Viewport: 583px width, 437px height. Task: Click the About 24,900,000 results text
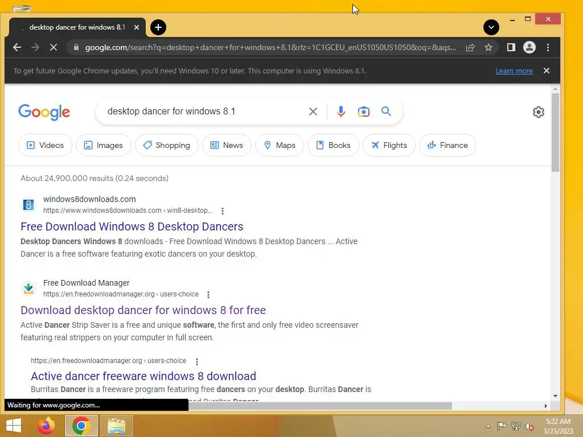tap(95, 178)
